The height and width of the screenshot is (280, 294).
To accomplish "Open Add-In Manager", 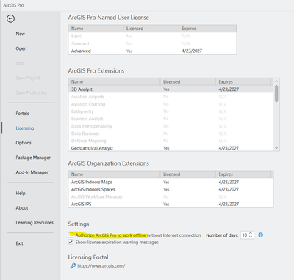I will [x=32, y=172].
